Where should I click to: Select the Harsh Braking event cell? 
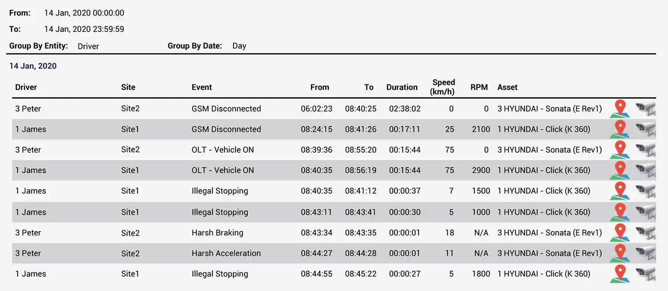click(x=217, y=232)
